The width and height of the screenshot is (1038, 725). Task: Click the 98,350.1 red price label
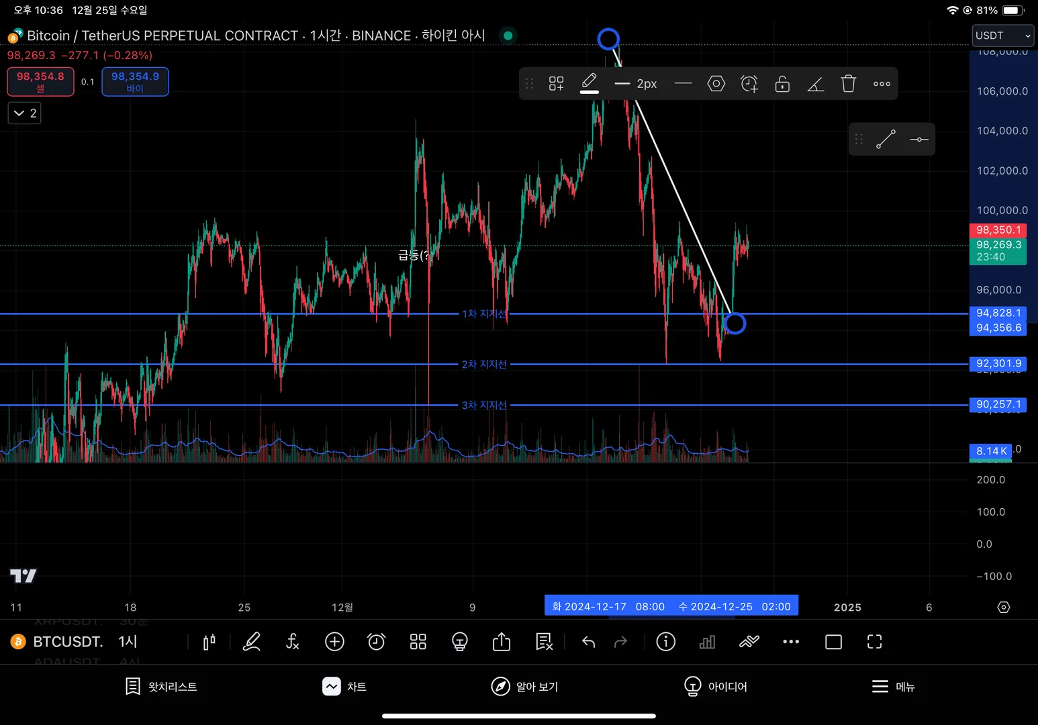pyautogui.click(x=998, y=230)
